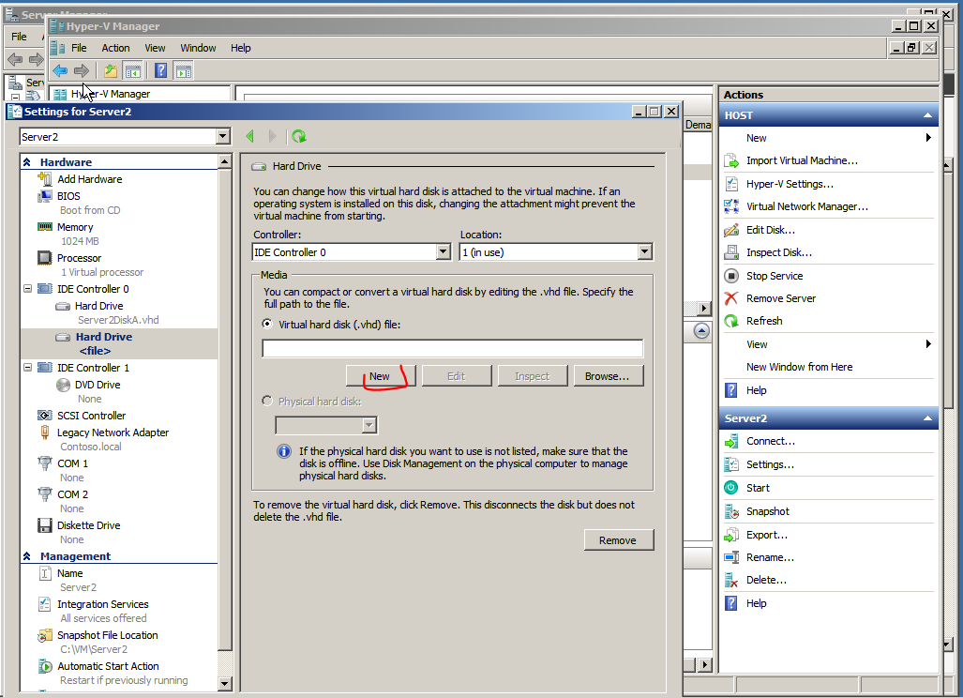Image resolution: width=963 pixels, height=698 pixels.
Task: Open the View menu in menu bar
Action: [x=155, y=48]
